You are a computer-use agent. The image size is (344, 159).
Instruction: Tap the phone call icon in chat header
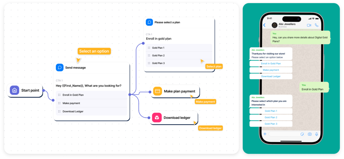point(316,25)
